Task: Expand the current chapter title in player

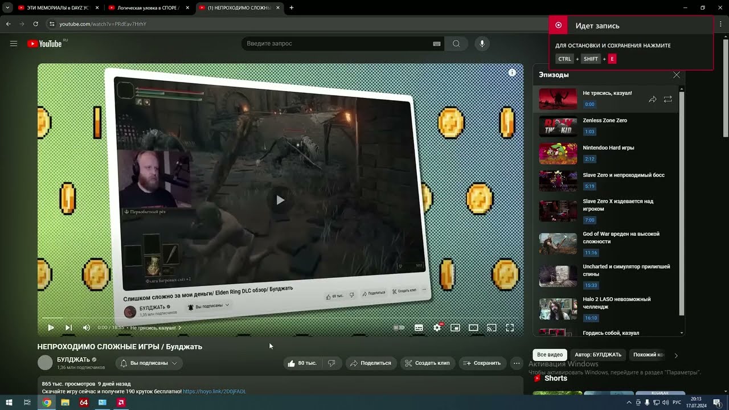Action: (156, 328)
